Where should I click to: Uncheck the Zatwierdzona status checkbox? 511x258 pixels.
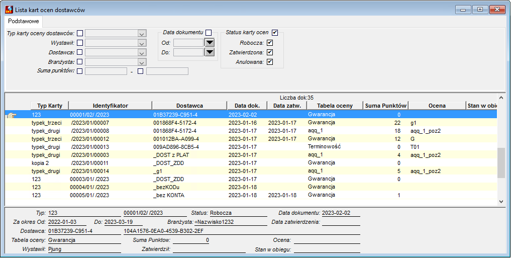click(269, 52)
